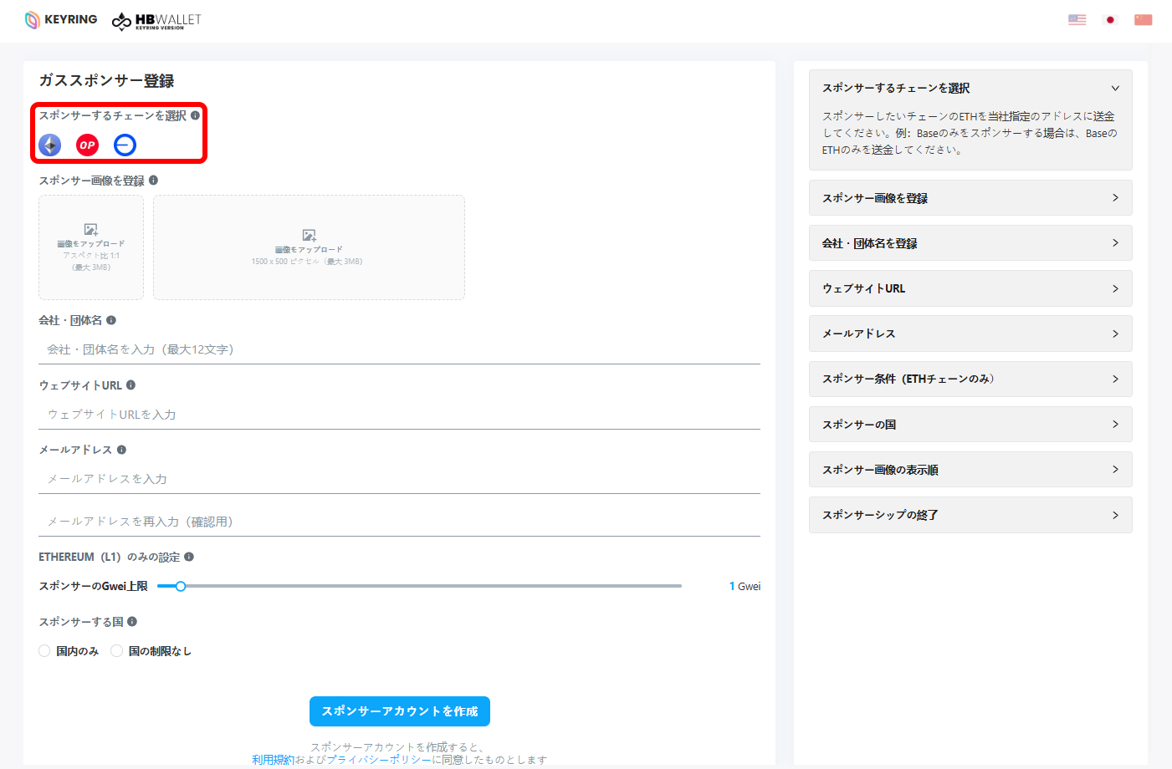
Task: Collapse the スポンサーするチェーンを選択 help section
Action: [1114, 89]
